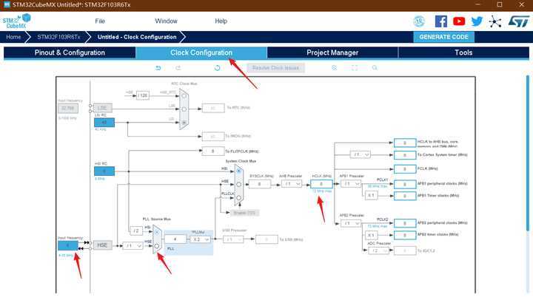Click the HCLK to AHB bus field
Image resolution: width=533 pixels, height=297 pixels.
click(x=405, y=143)
